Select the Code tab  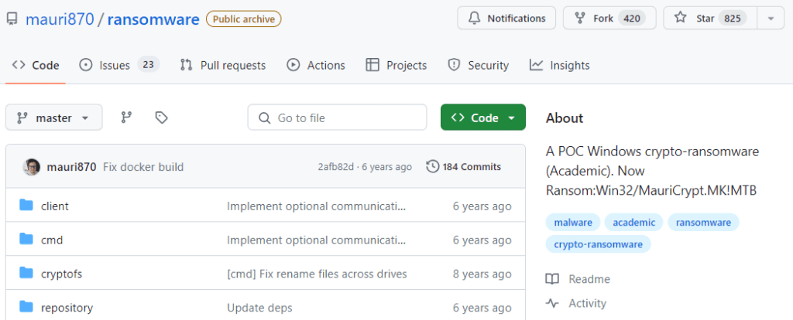(36, 65)
